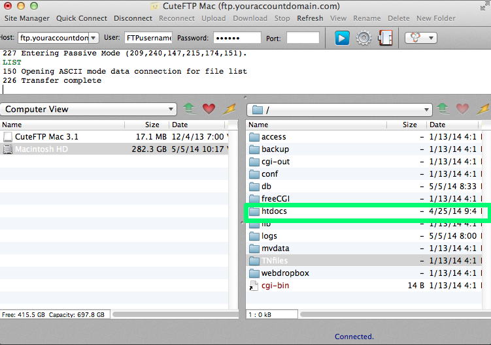Select the TNfiles folder icon
This screenshot has height=345, width=491.
[x=254, y=261]
